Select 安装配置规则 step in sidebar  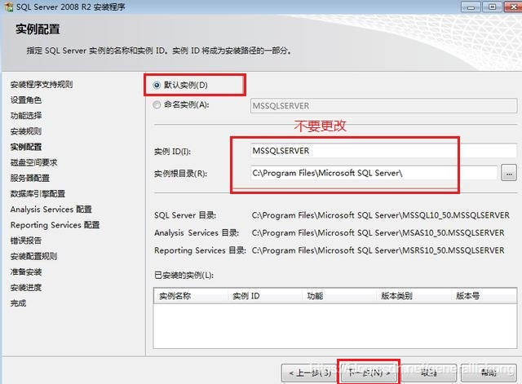pos(33,256)
